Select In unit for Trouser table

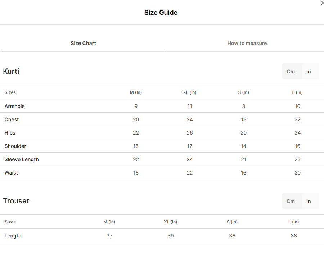tap(309, 201)
